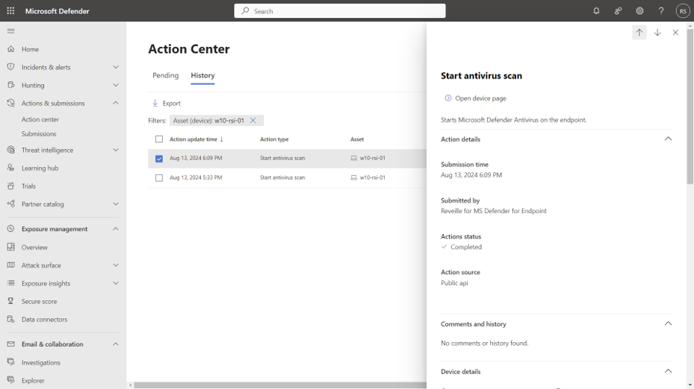The height and width of the screenshot is (389, 694).
Task: Click the Asset column header
Action: point(357,139)
